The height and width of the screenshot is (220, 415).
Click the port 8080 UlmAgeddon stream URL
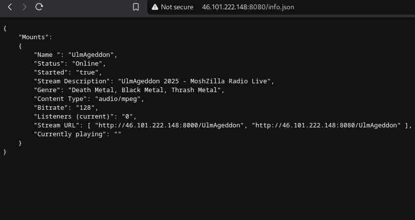[x=326, y=125]
